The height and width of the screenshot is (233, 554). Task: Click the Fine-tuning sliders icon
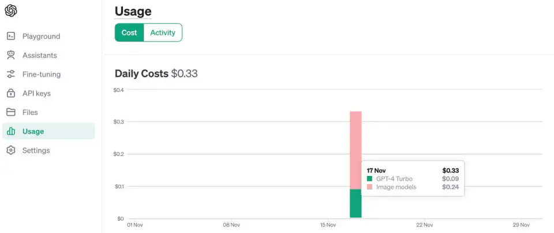click(x=11, y=74)
